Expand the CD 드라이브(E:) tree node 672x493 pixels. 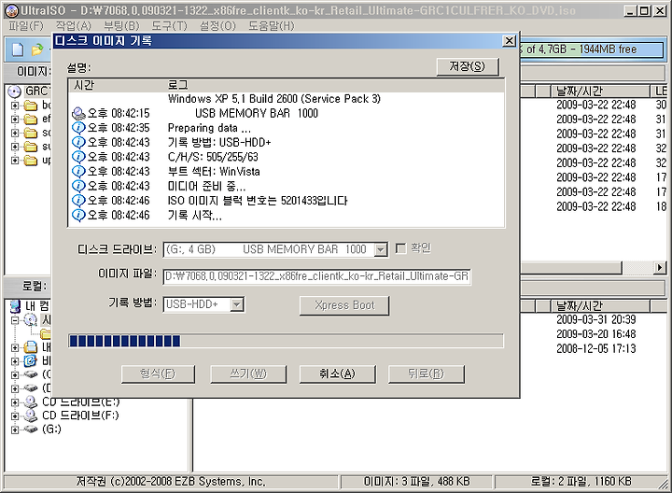tap(15, 402)
